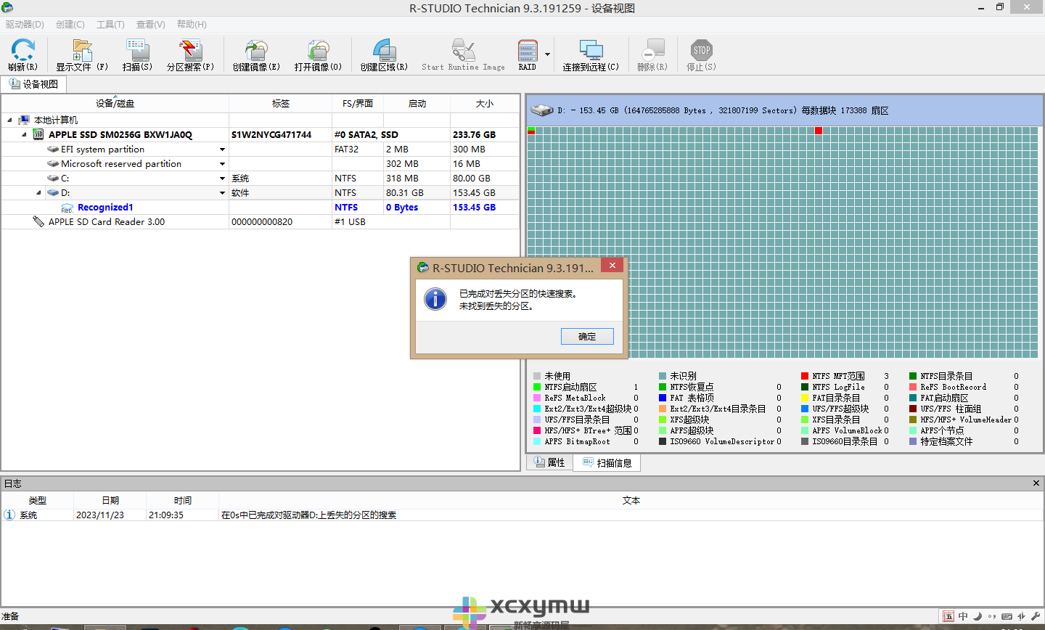Click IME wrench settings icon in the tray

[1036, 616]
